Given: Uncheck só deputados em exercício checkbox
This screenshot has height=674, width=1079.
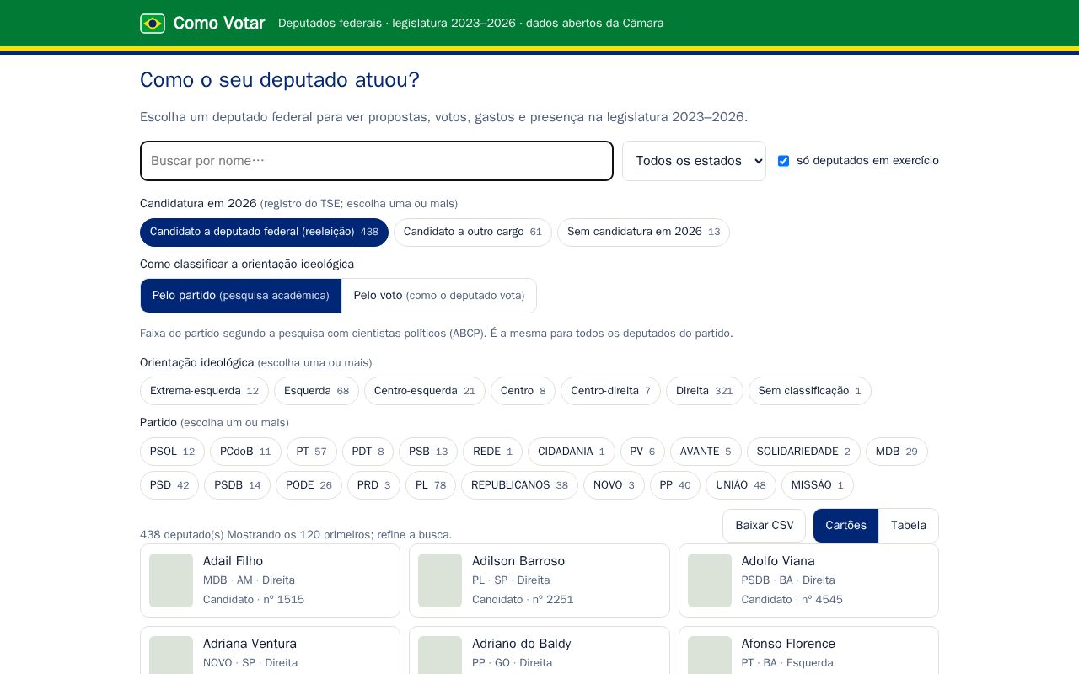Looking at the screenshot, I should point(783,161).
